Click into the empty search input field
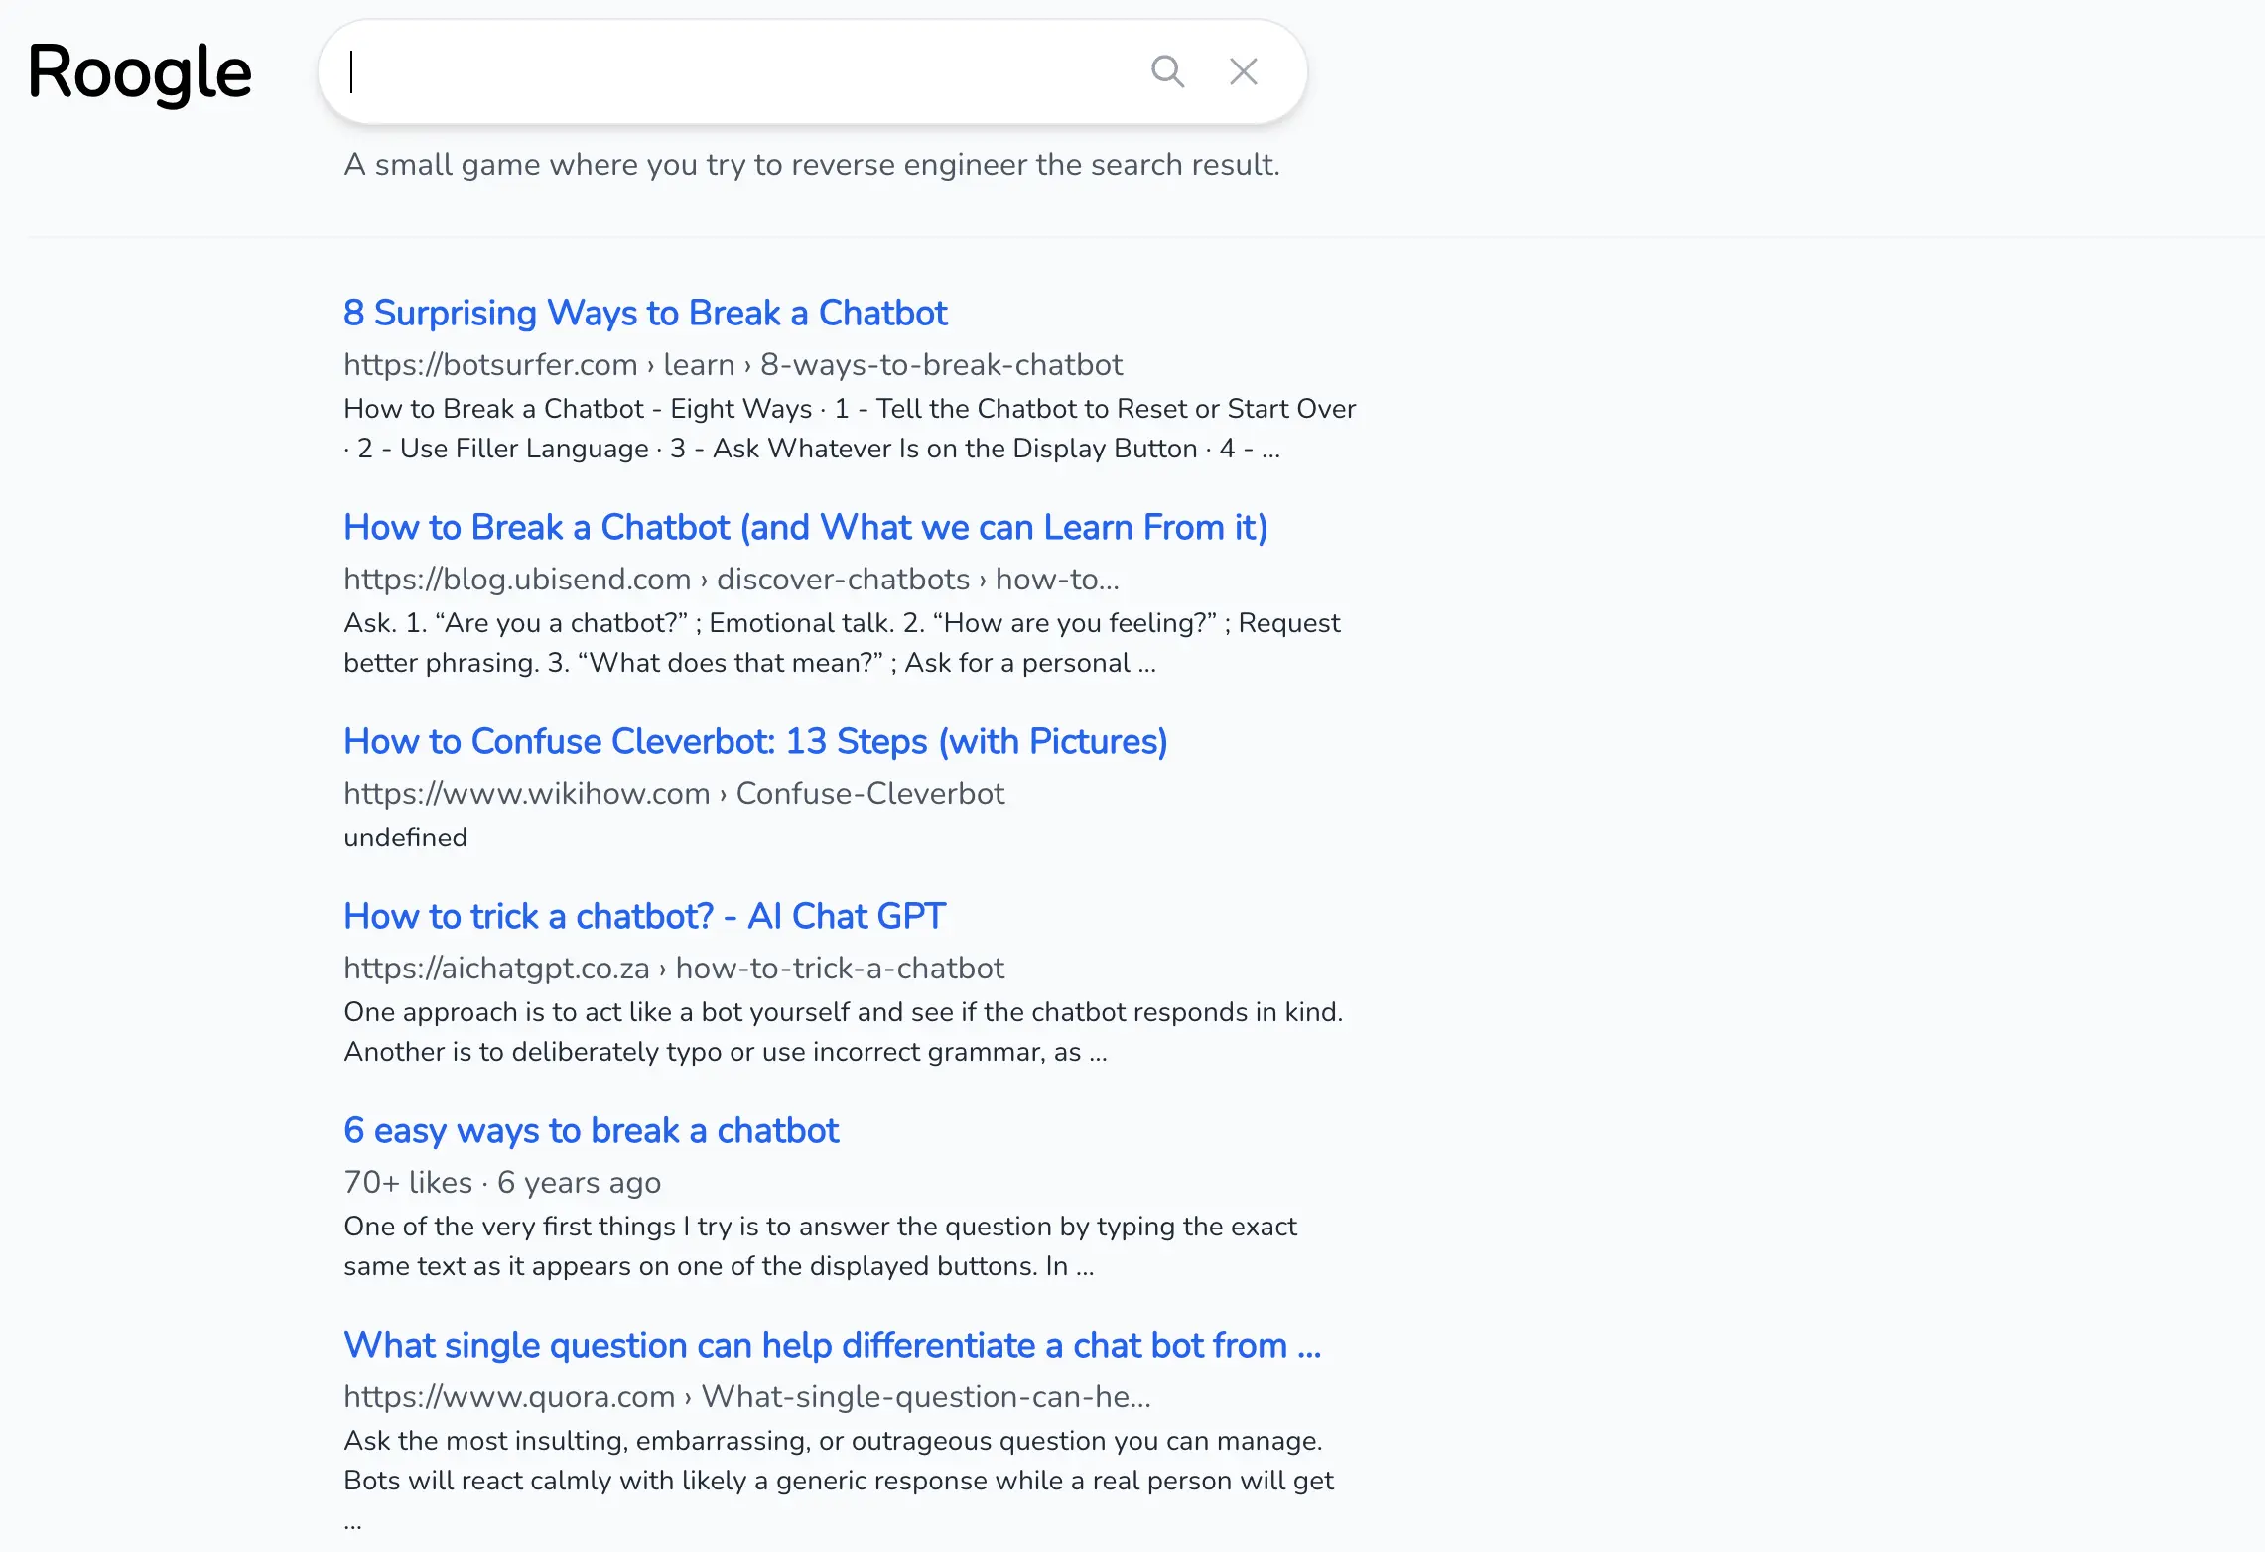This screenshot has width=2265, height=1552. (x=734, y=71)
